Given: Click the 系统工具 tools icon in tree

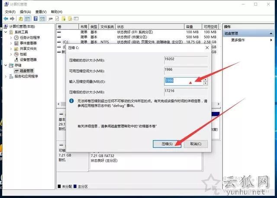Looking at the screenshot, I should tap(11, 32).
